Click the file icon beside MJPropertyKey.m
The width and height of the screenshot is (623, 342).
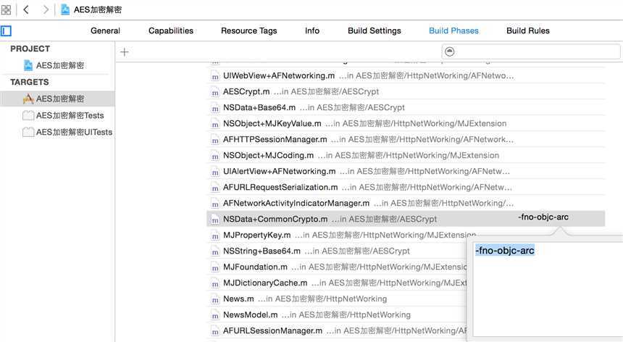coord(215,236)
